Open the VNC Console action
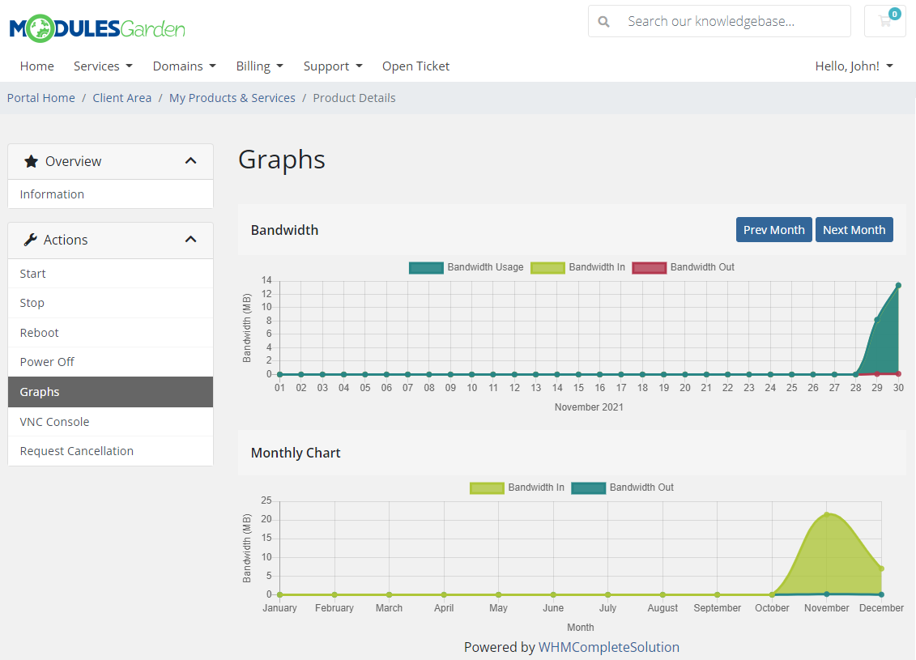This screenshot has height=660, width=916. 54,421
